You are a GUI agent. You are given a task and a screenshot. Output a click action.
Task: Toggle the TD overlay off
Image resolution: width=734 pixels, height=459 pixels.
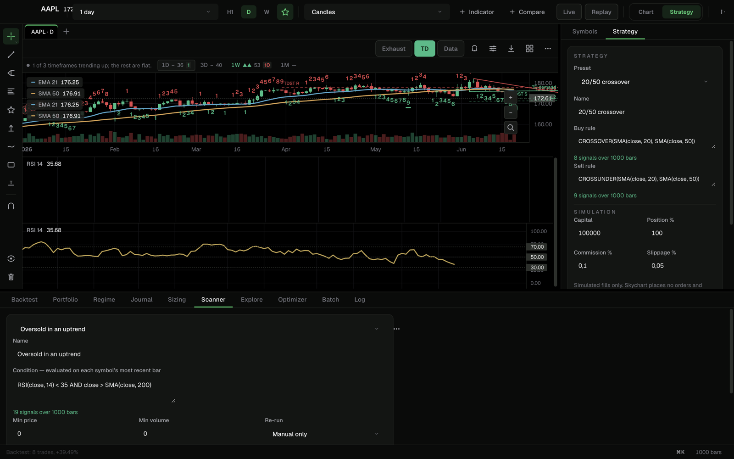point(425,49)
